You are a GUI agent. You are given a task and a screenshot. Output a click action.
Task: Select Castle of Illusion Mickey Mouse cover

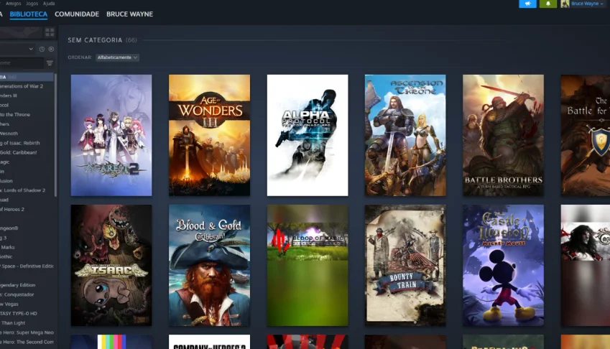click(x=504, y=266)
